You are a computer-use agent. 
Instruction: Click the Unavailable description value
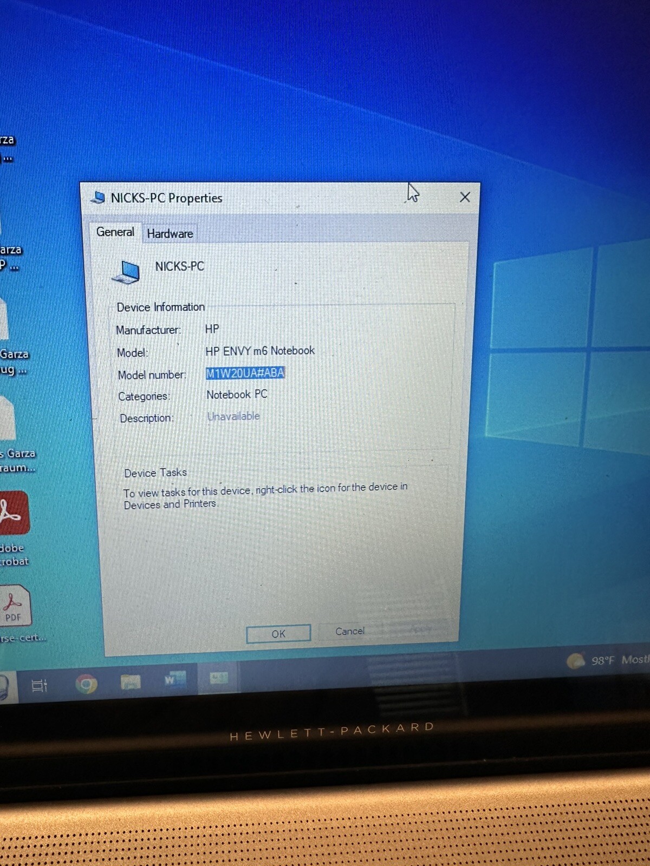pos(233,416)
